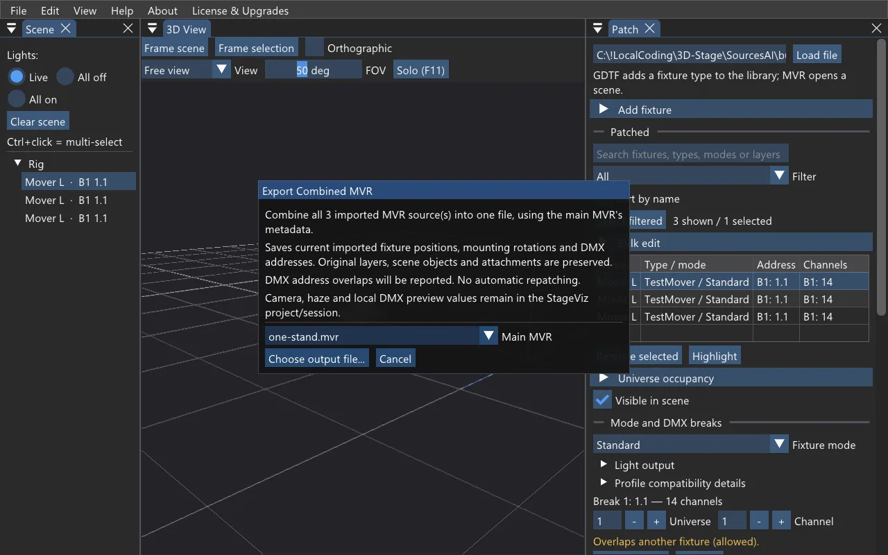Expand the Add fixture section
888x555 pixels.
pyautogui.click(x=731, y=110)
